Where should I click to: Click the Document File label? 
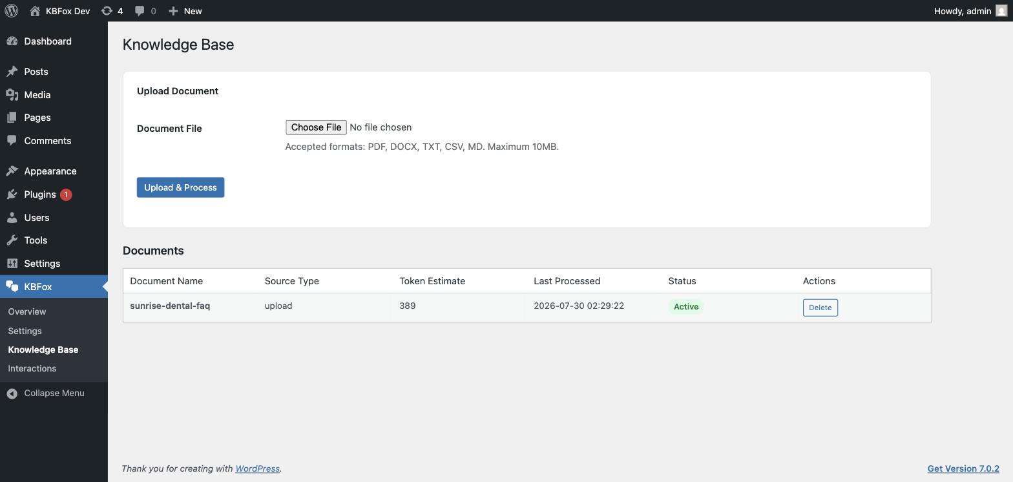pos(169,129)
